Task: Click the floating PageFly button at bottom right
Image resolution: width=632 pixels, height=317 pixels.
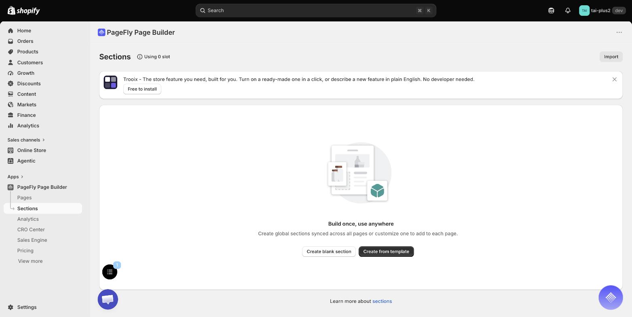Action: (x=611, y=298)
